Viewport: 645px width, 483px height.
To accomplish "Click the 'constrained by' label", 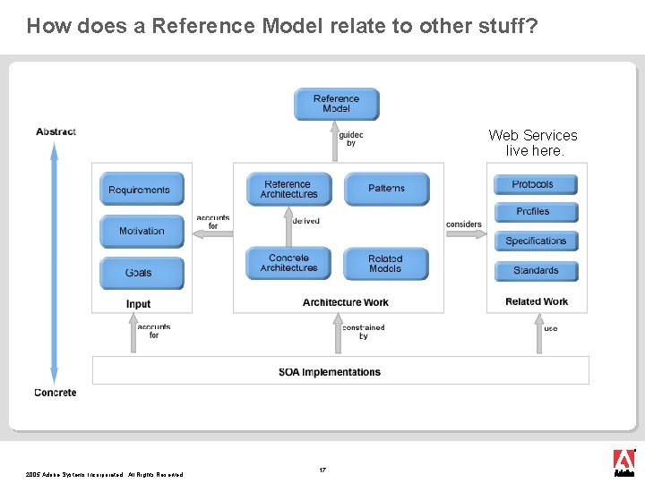I will 363,332.
